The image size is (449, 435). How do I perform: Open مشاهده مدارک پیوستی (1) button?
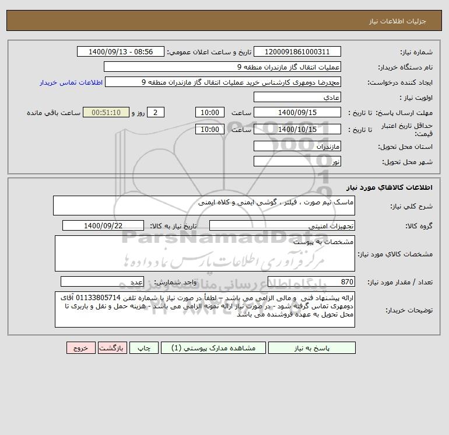click(x=213, y=348)
